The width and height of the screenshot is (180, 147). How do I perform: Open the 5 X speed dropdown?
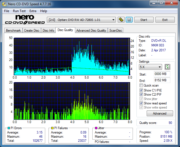point(151,67)
